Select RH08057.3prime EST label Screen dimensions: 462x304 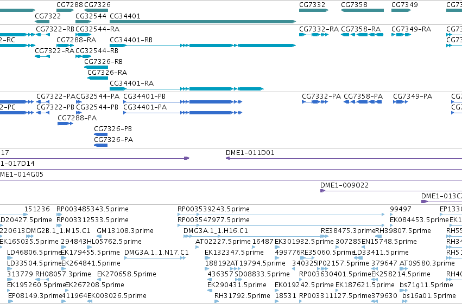coord(63,274)
